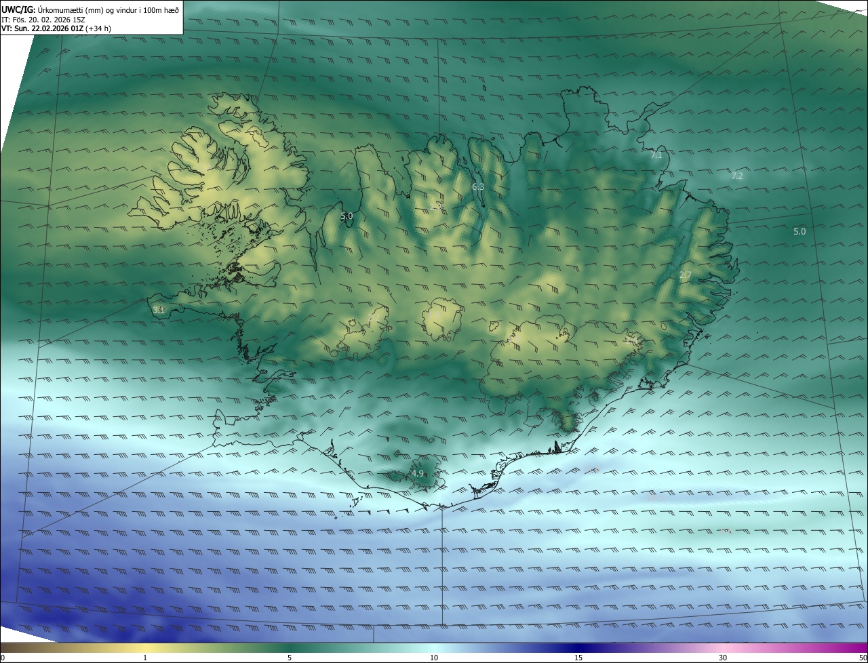Click the colorbar tick label '15'
This screenshot has height=663, width=868.
point(578,658)
